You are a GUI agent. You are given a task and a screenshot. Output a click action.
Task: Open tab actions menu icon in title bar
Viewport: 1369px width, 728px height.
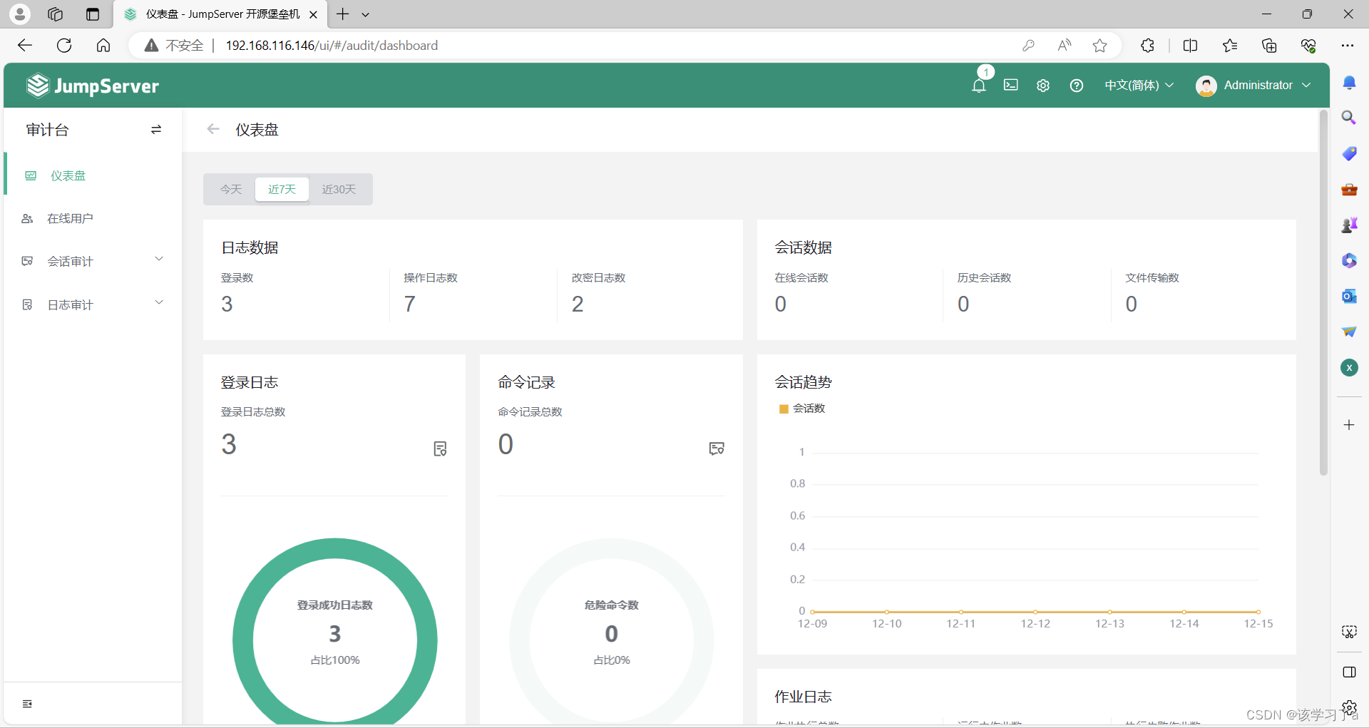(93, 14)
